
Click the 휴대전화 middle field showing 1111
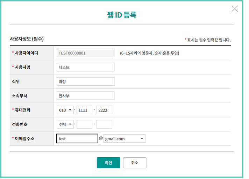pos(84,110)
